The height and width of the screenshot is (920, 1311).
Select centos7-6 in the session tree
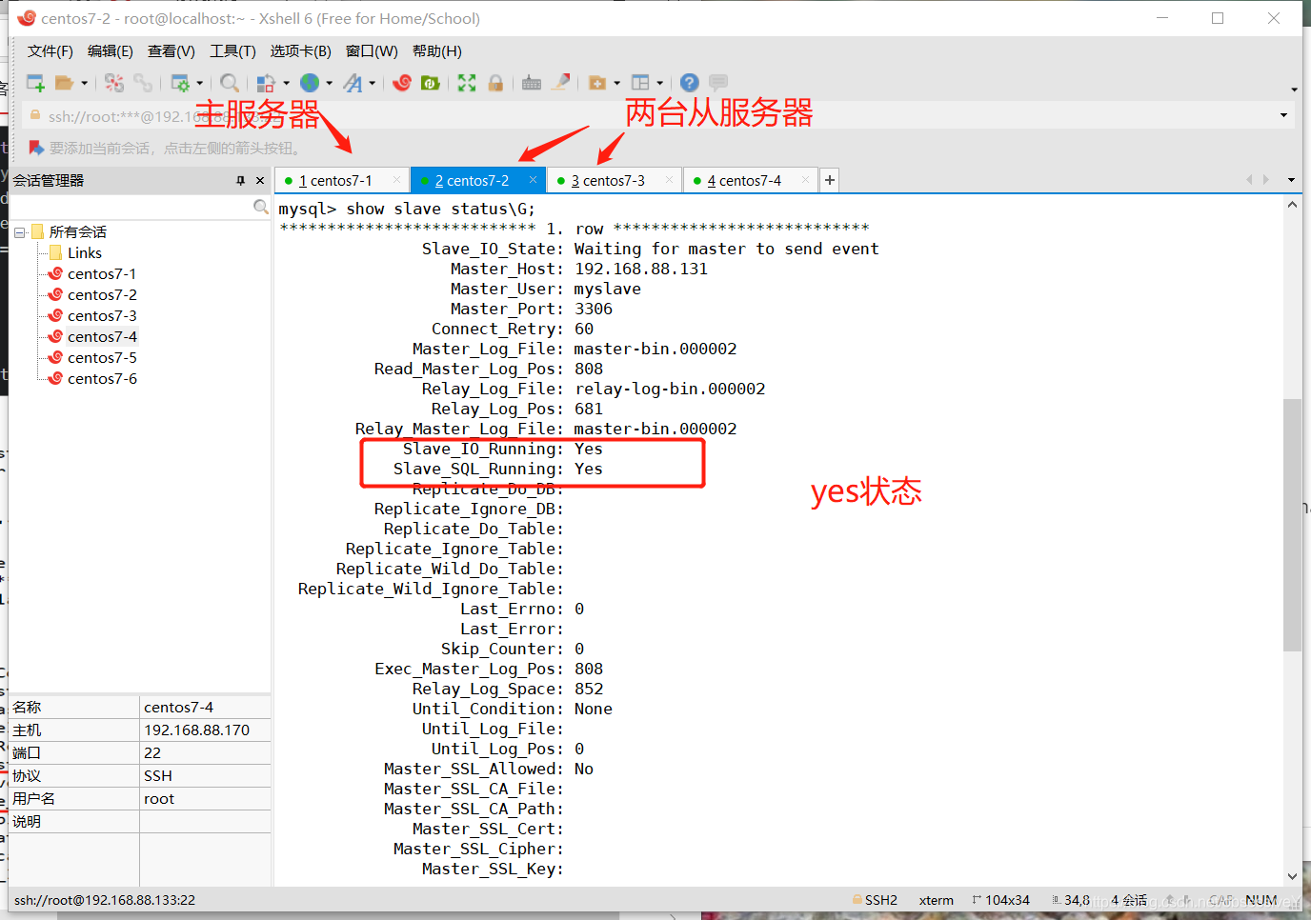pyautogui.click(x=102, y=379)
